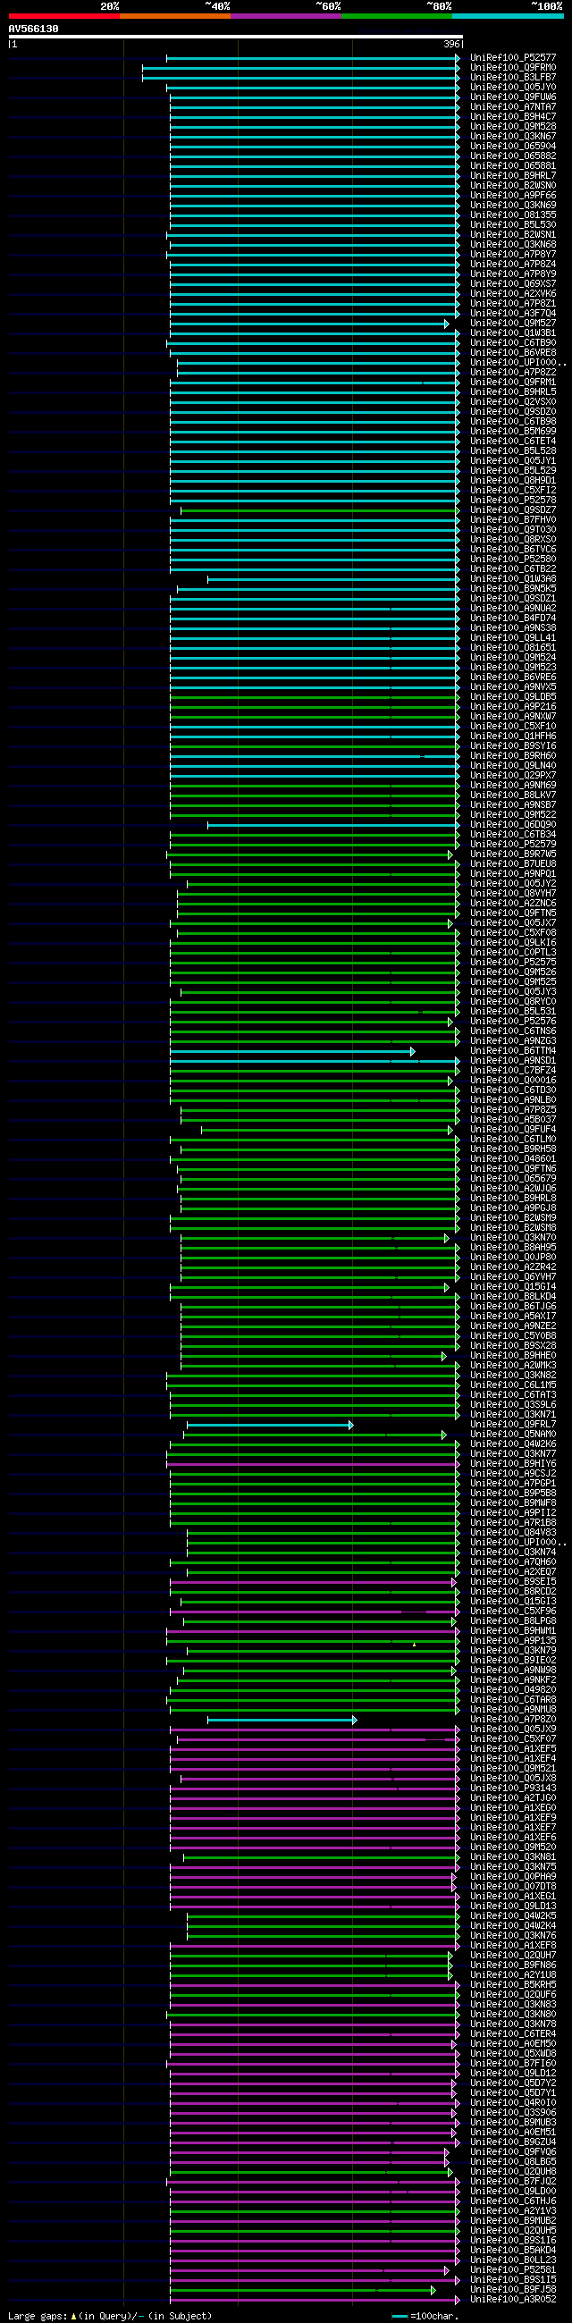Select hit UniRef100_O65904

(x=512, y=146)
